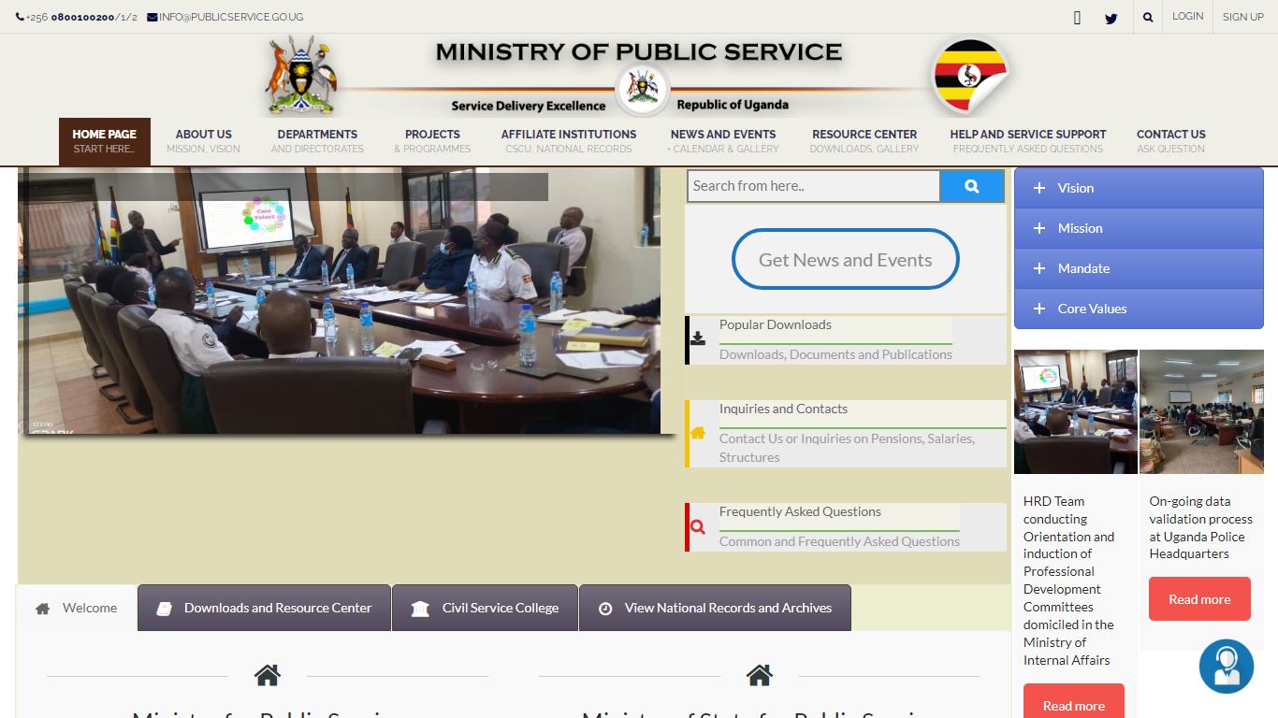Click Downloads, Documents and Publications text
Screen dimensions: 1278x718
click(x=835, y=354)
